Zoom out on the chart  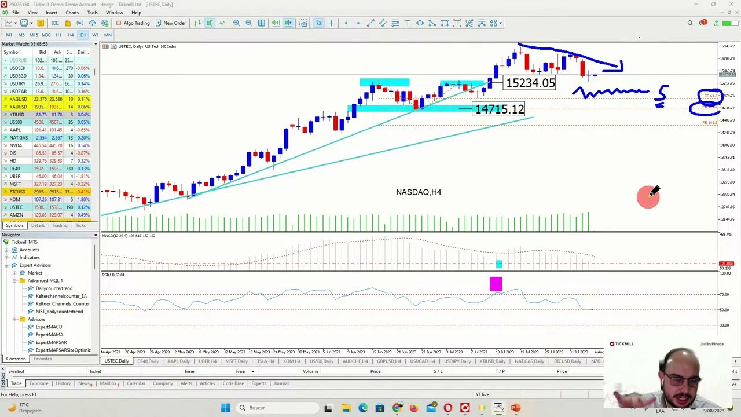(x=248, y=23)
